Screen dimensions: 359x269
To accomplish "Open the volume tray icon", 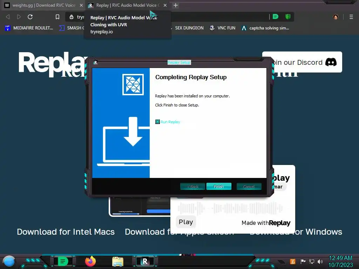I will point(320,261).
